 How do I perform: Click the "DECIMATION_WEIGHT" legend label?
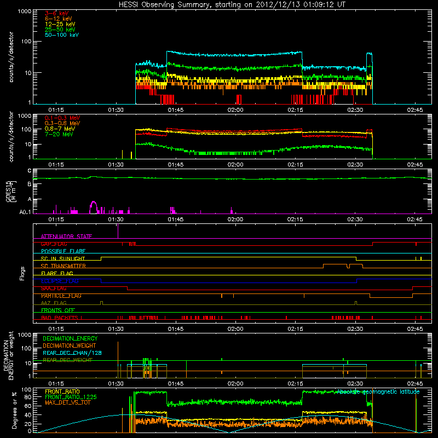click(70, 346)
